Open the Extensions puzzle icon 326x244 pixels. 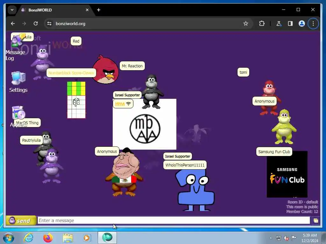[x=262, y=24]
